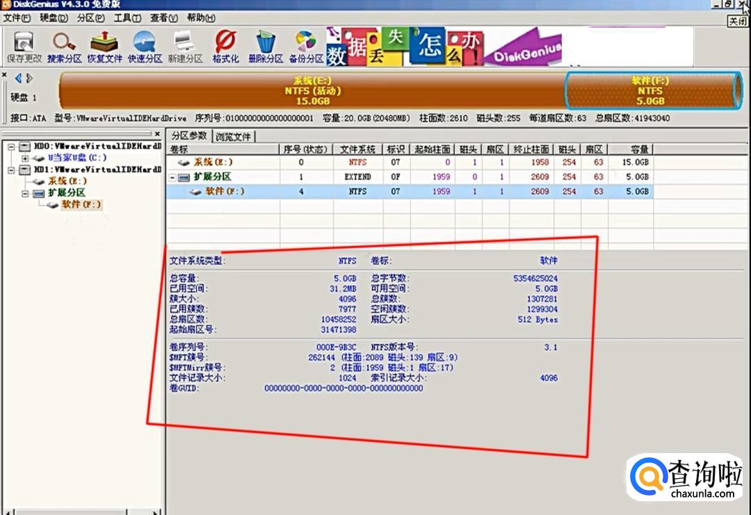Image resolution: width=751 pixels, height=515 pixels.
Task: Click the 系统(E:) drive icon in table
Action: pyautogui.click(x=184, y=163)
